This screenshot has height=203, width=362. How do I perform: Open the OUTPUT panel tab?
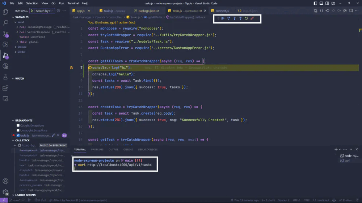(113, 149)
